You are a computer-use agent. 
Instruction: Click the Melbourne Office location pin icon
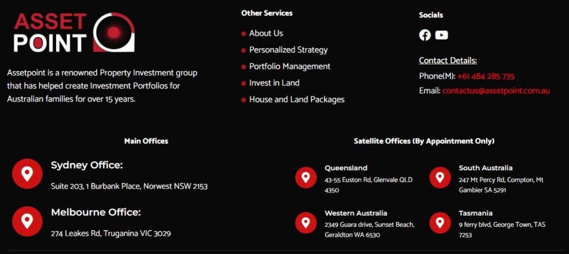pos(27,221)
